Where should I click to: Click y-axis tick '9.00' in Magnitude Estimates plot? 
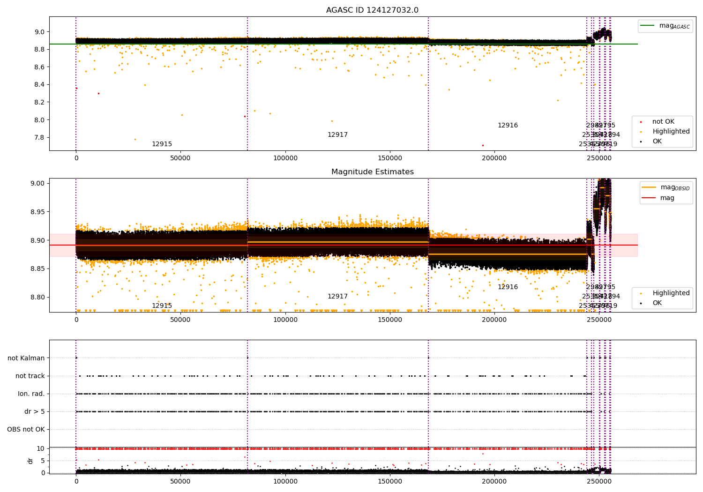pyautogui.click(x=37, y=183)
